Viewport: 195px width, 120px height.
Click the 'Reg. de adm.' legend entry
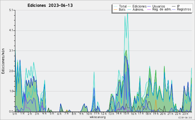pyautogui.click(x=162, y=9)
